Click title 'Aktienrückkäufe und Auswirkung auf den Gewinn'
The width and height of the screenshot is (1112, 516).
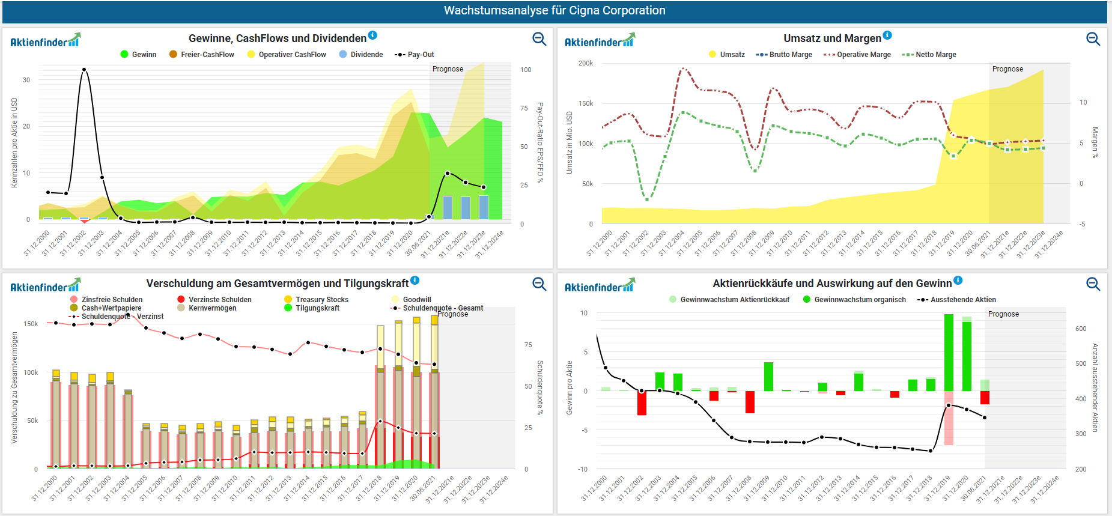(x=832, y=284)
